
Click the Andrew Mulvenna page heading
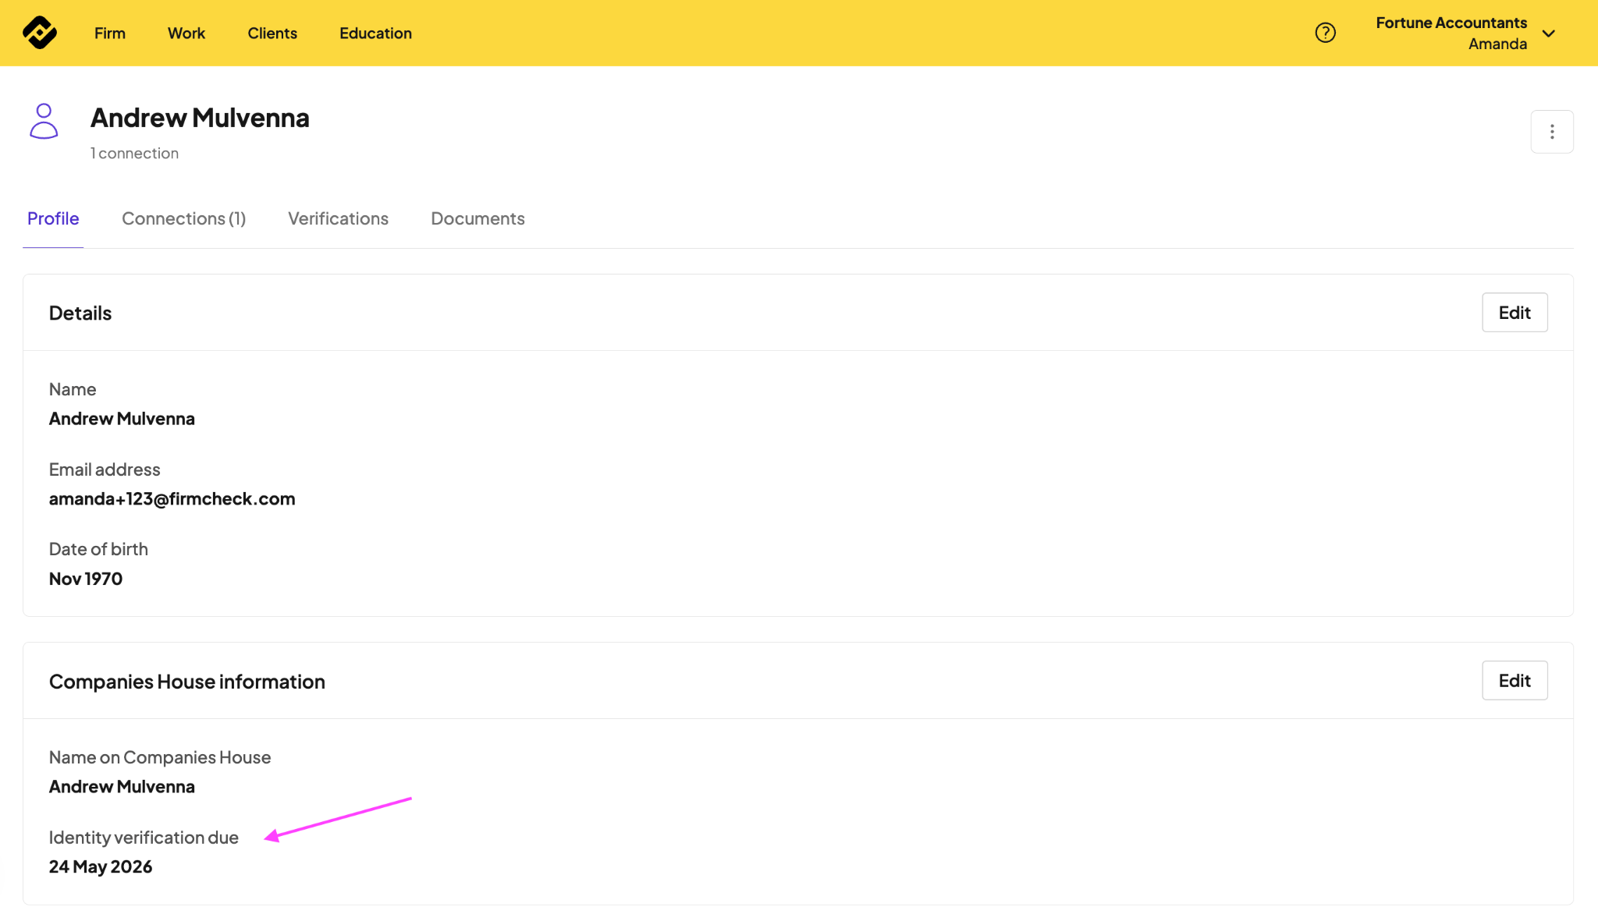pyautogui.click(x=200, y=118)
